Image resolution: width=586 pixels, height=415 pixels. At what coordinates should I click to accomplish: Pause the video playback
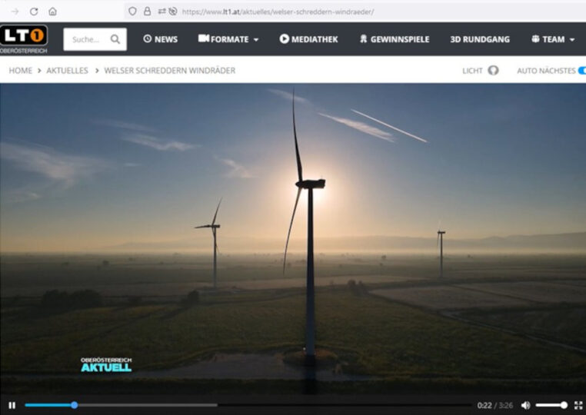click(x=12, y=405)
